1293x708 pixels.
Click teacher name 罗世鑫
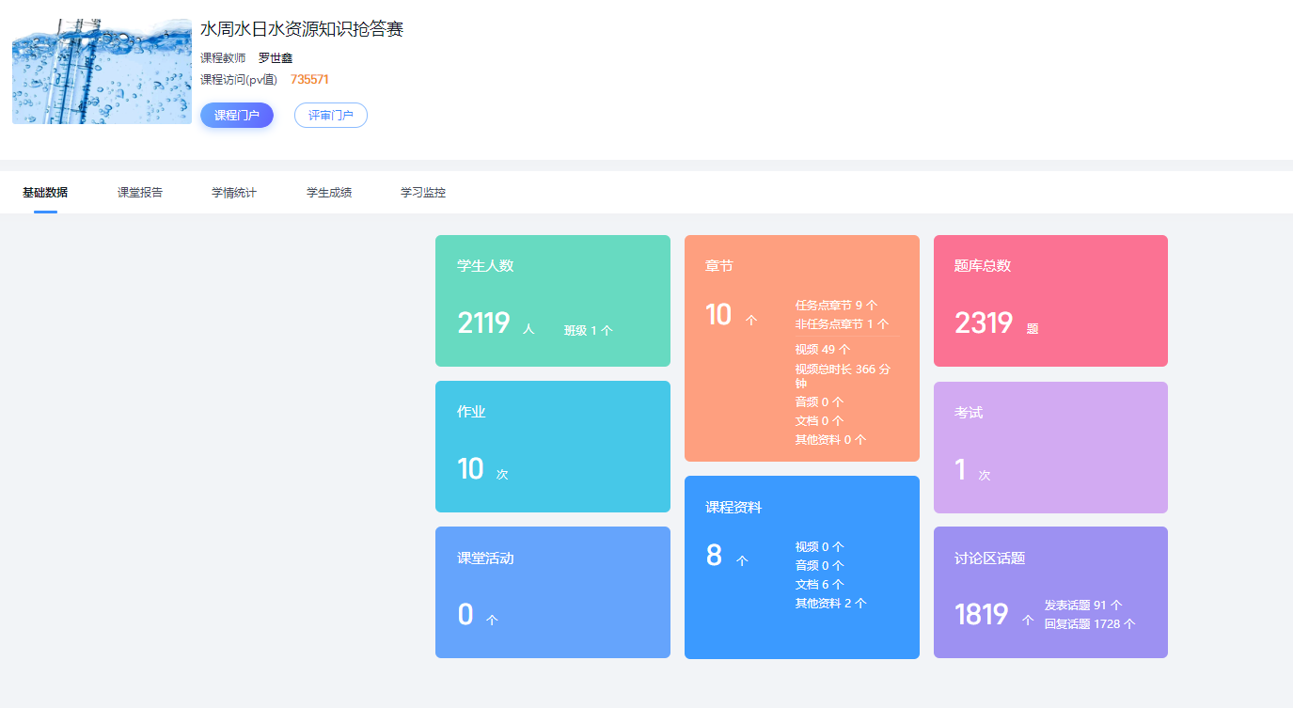(x=276, y=58)
